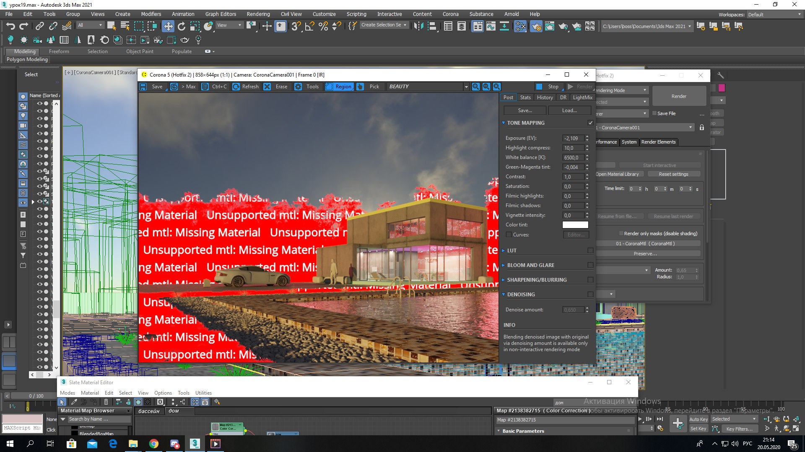Toggle the Percent Snap icon

[x=323, y=26]
